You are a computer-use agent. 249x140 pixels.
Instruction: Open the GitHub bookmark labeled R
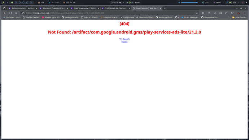178,17
